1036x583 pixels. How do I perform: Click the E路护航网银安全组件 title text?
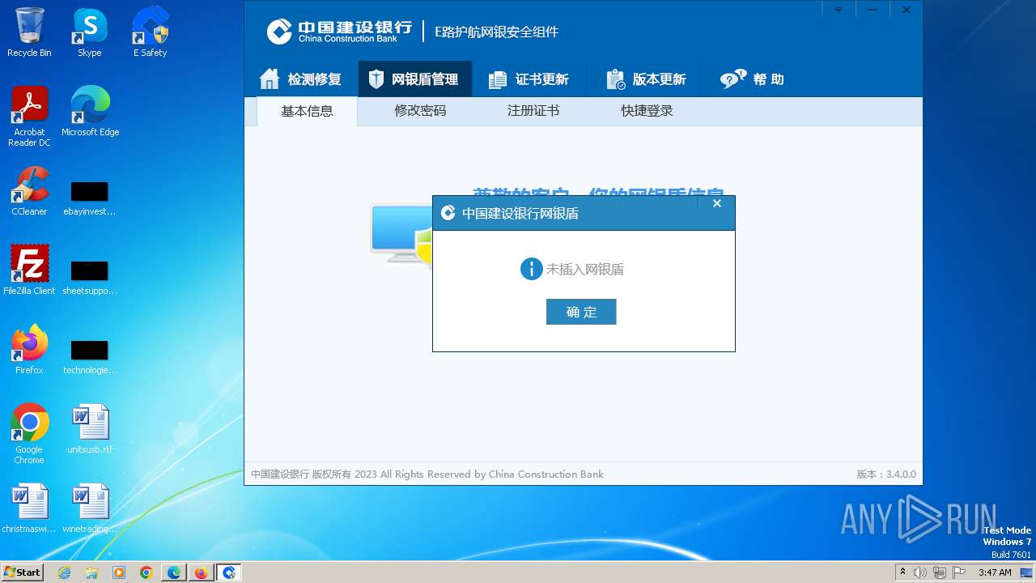click(x=497, y=32)
